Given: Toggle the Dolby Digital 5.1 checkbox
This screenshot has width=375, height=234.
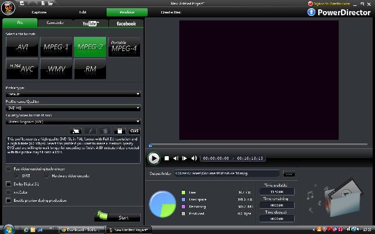Looking at the screenshot, I should click(x=9, y=184).
